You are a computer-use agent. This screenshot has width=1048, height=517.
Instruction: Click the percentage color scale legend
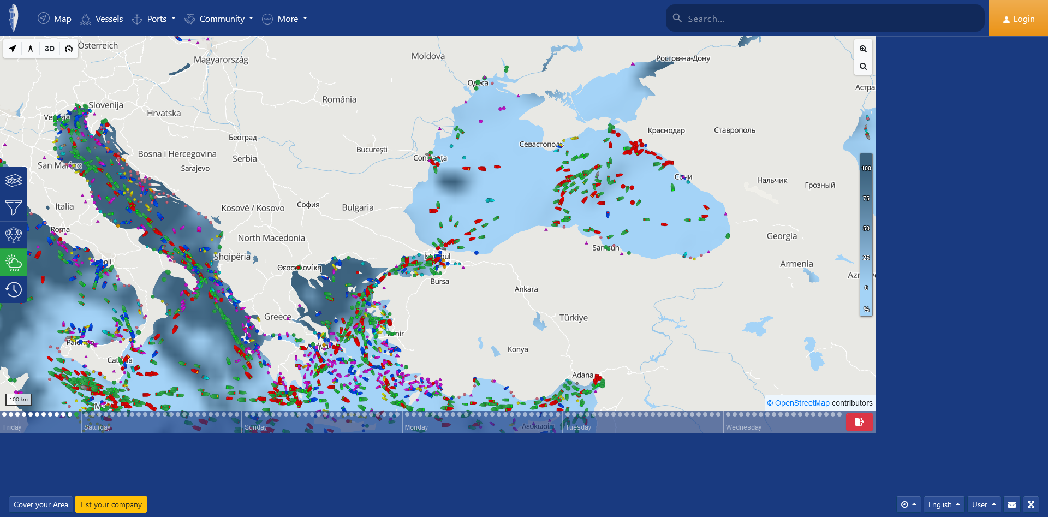click(866, 235)
